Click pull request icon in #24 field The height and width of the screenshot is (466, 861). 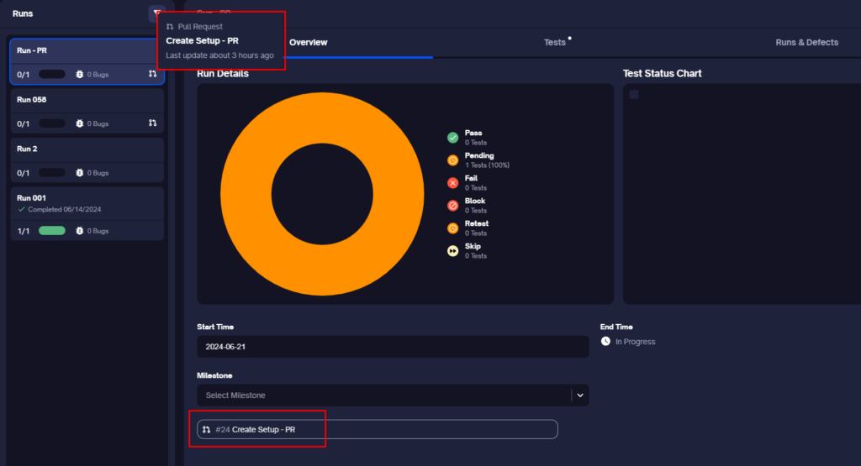(x=207, y=430)
